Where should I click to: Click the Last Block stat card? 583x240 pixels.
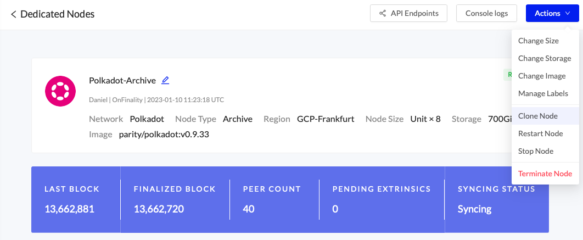pyautogui.click(x=75, y=199)
